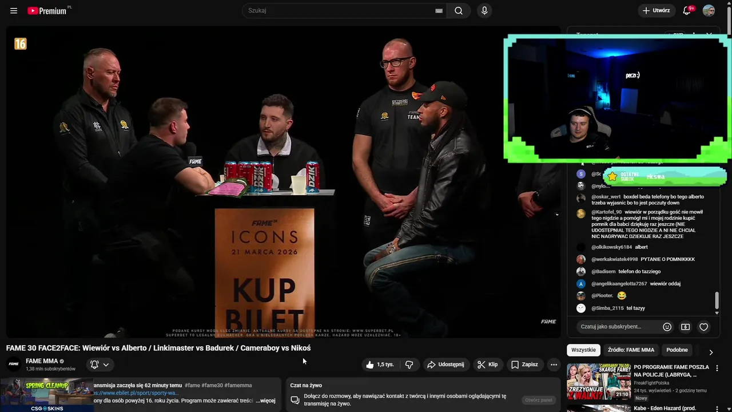Like the video with 1,5 tys.
The height and width of the screenshot is (412, 732).
[380, 365]
